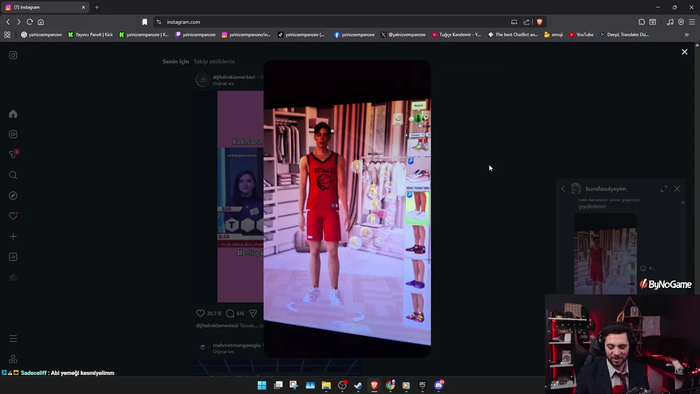Go to Instagram Home in sidebar
This screenshot has width=700, height=394.
tap(13, 114)
